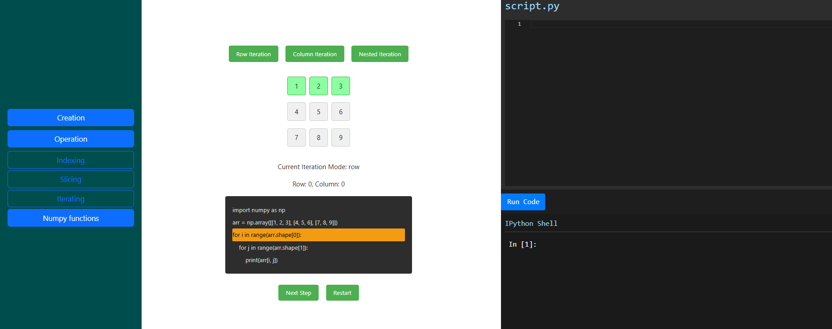Click the Row Iteration button

[253, 54]
